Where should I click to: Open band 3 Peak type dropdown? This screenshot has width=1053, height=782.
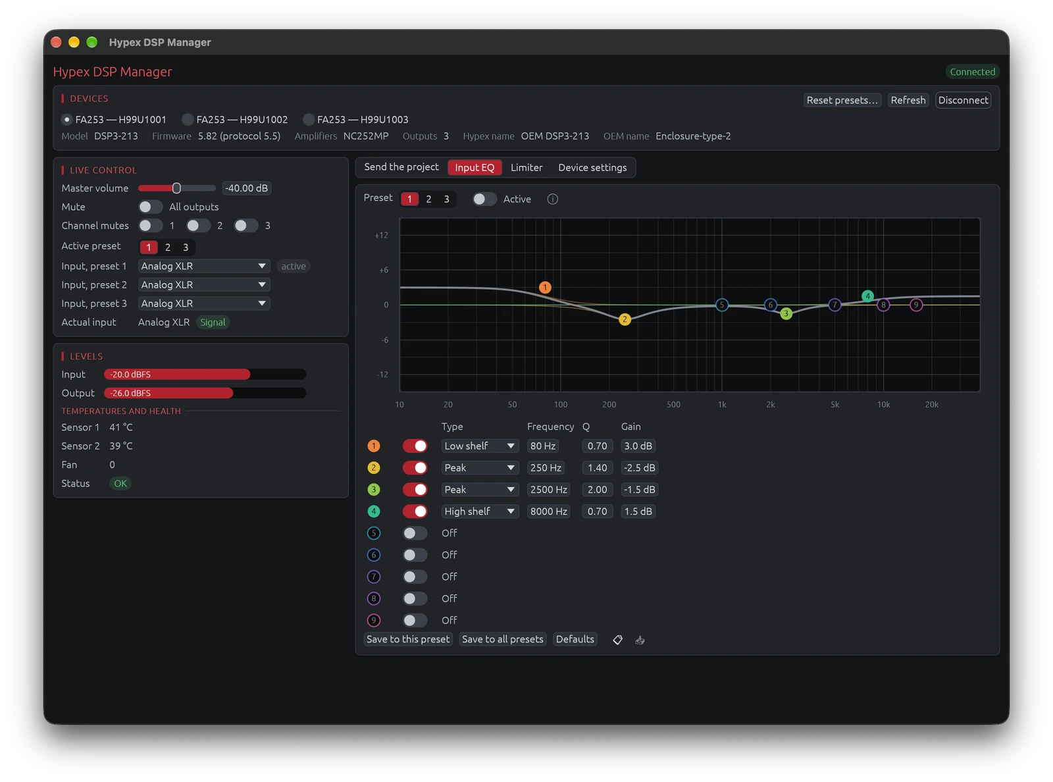click(x=480, y=490)
